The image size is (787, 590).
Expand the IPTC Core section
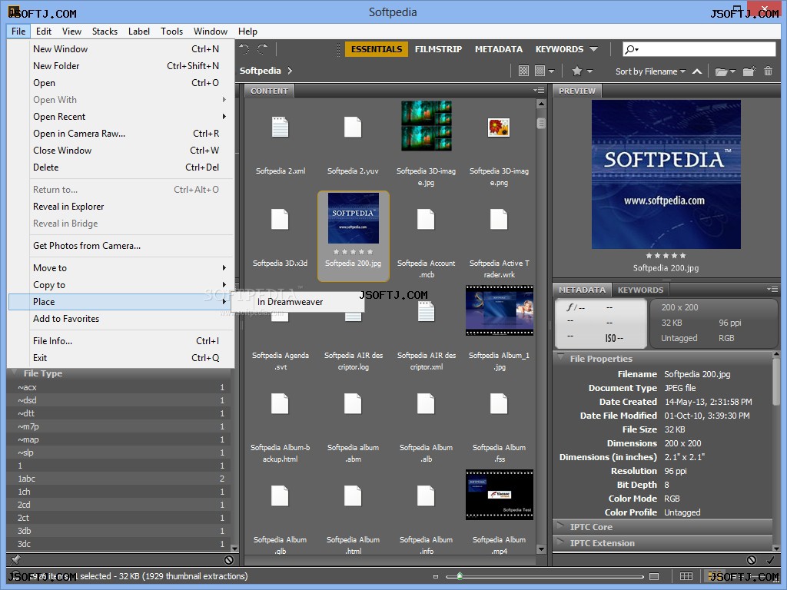[x=560, y=526]
